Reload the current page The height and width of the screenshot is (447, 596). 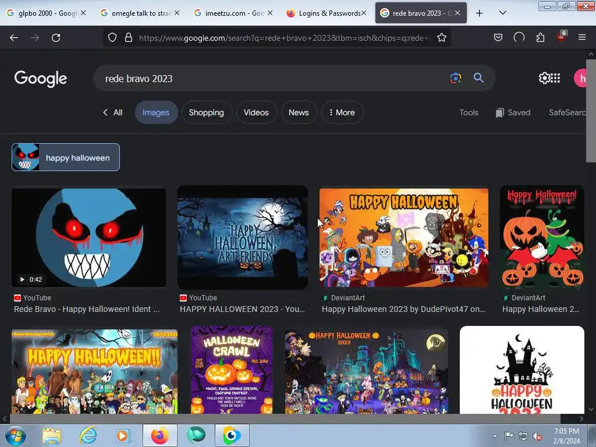(x=56, y=38)
